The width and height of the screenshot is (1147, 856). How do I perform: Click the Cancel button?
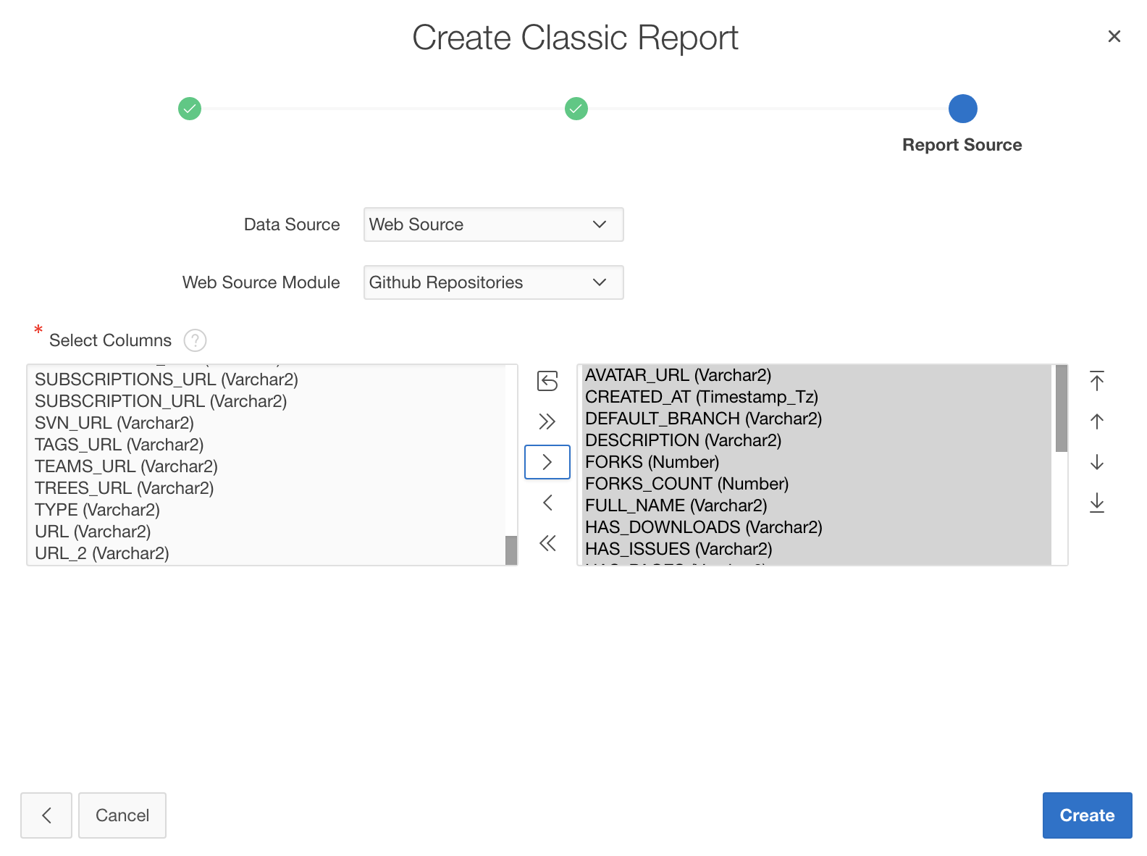coord(122,815)
